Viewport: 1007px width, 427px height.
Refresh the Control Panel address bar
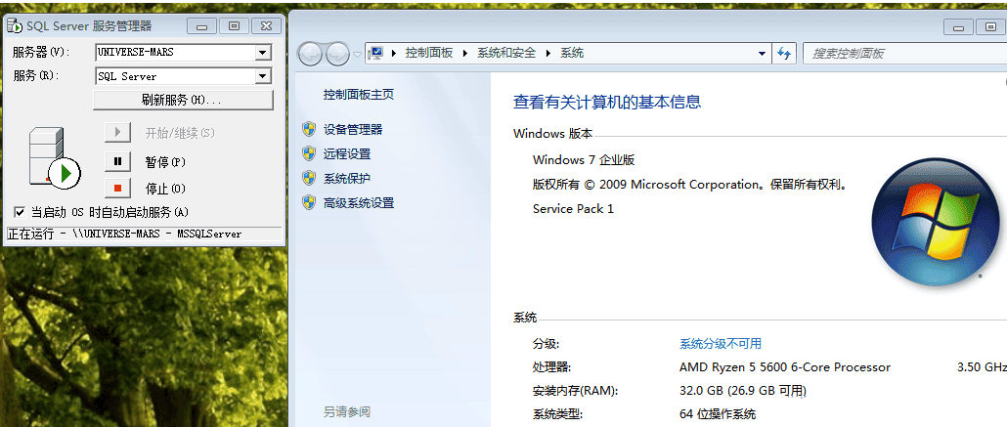click(784, 54)
